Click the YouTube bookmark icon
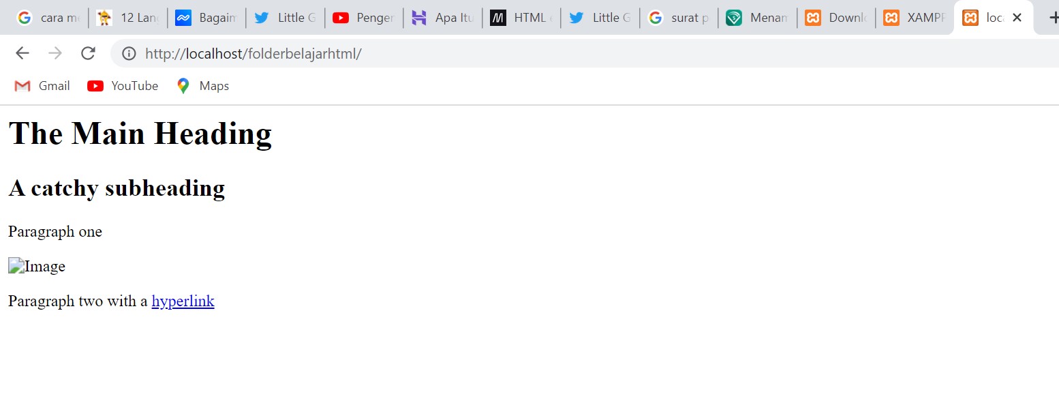This screenshot has height=401, width=1059. click(x=95, y=85)
